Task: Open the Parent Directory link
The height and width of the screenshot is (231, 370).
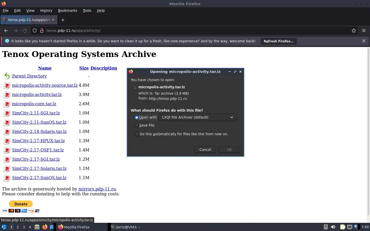Action: [29, 76]
